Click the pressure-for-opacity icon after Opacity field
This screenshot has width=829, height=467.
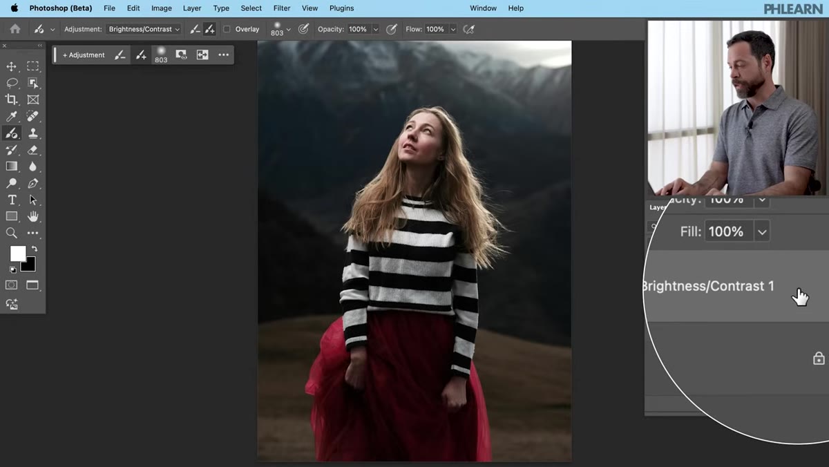[x=392, y=29]
